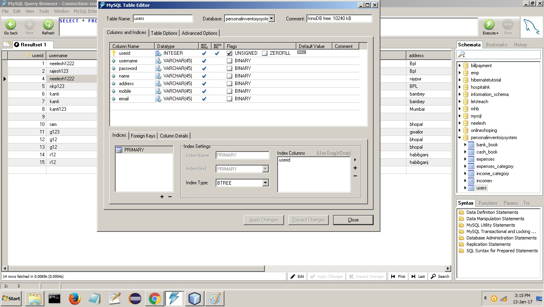This screenshot has width=544, height=307.
Task: Open the Database dropdown
Action: click(x=272, y=18)
